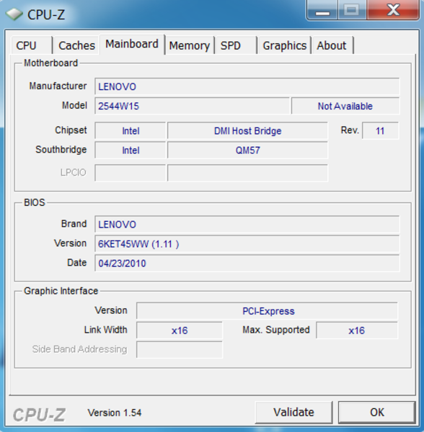Click the OK button
424x432 pixels.
click(377, 413)
